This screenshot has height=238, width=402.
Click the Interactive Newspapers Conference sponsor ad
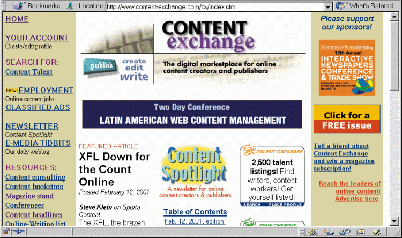(347, 68)
